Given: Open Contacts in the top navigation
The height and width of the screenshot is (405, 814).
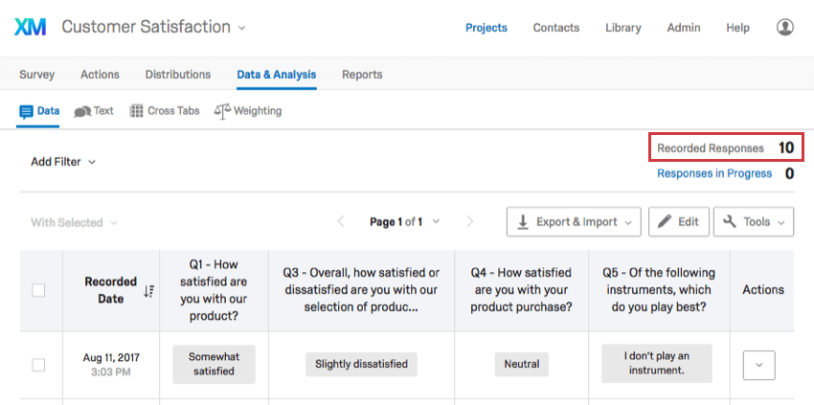Looking at the screenshot, I should pos(556,28).
